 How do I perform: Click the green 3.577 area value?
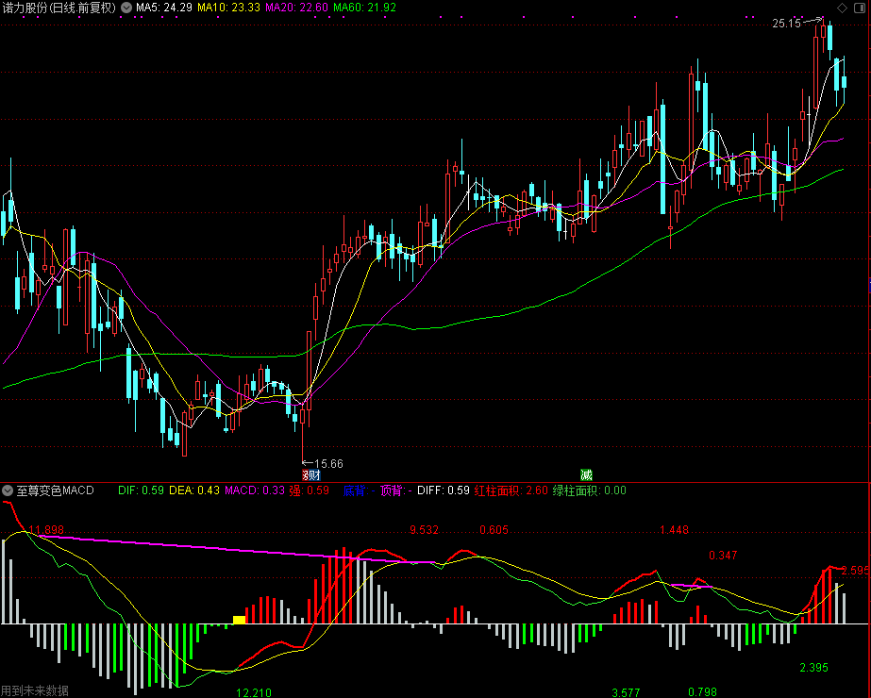point(626,692)
